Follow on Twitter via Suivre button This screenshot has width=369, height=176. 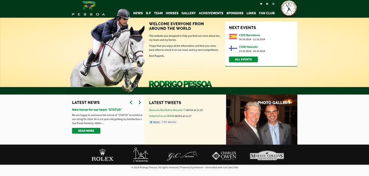(x=154, y=122)
